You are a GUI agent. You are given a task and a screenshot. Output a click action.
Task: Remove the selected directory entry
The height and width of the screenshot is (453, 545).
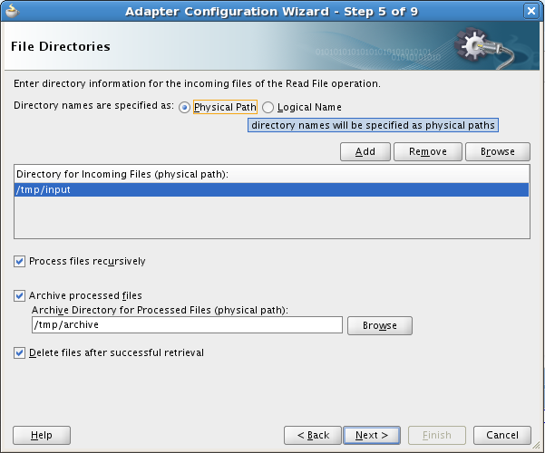tap(428, 152)
